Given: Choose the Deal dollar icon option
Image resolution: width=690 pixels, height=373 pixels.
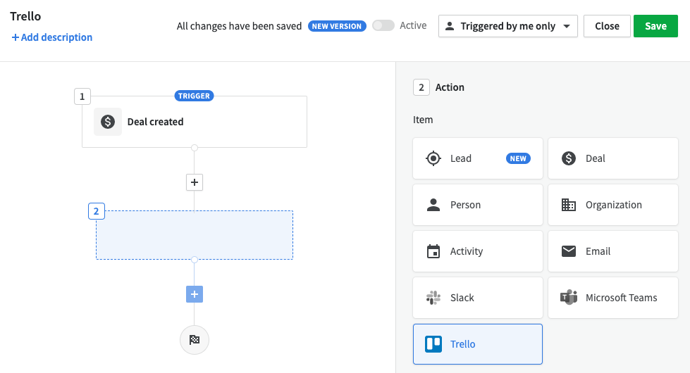Looking at the screenshot, I should coord(569,158).
